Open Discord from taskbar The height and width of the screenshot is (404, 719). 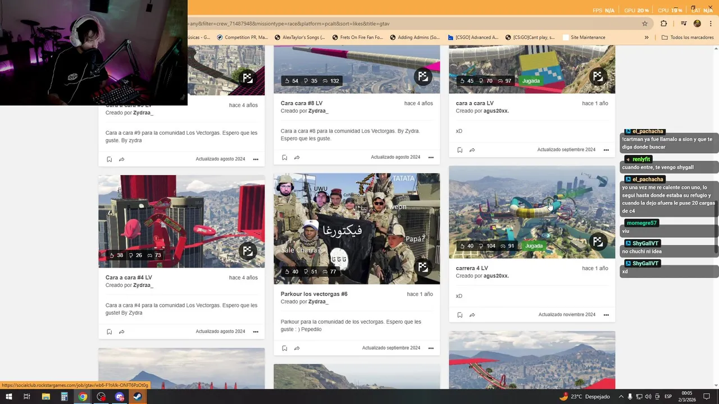[x=119, y=397]
